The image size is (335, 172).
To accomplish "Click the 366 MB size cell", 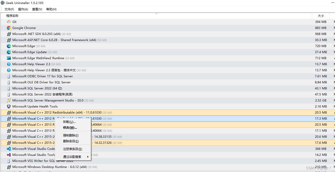I will 321,149.
